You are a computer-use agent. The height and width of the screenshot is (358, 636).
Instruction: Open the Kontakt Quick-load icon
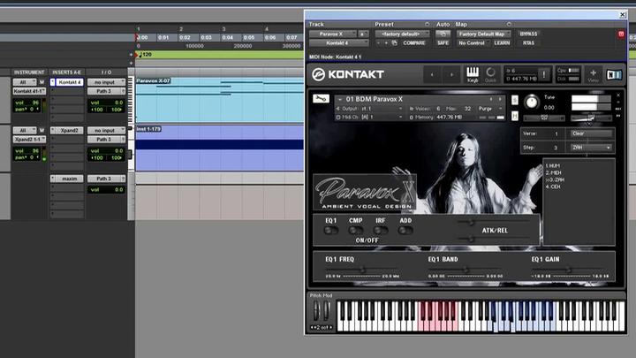[490, 74]
